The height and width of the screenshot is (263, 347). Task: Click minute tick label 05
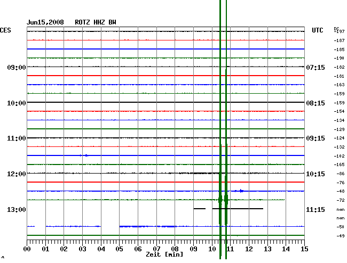click(119, 249)
